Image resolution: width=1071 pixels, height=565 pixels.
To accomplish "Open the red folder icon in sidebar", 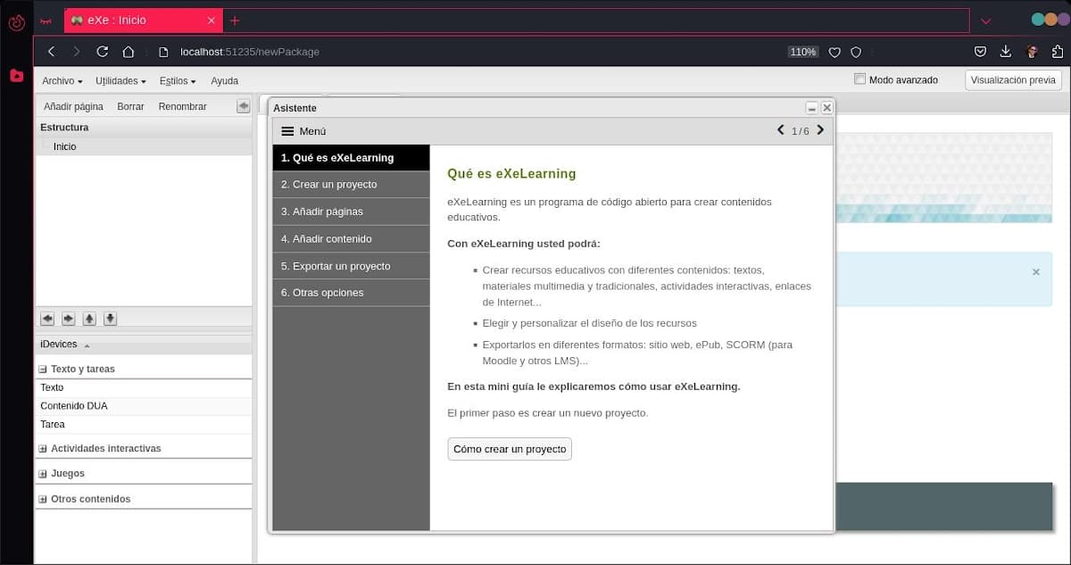I will point(16,76).
